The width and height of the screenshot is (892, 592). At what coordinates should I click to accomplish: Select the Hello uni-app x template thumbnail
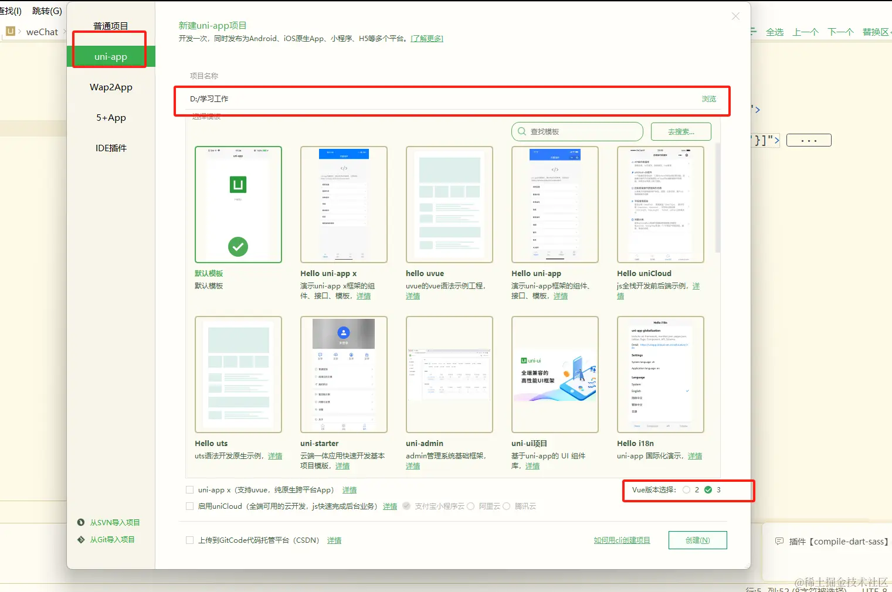pos(344,205)
